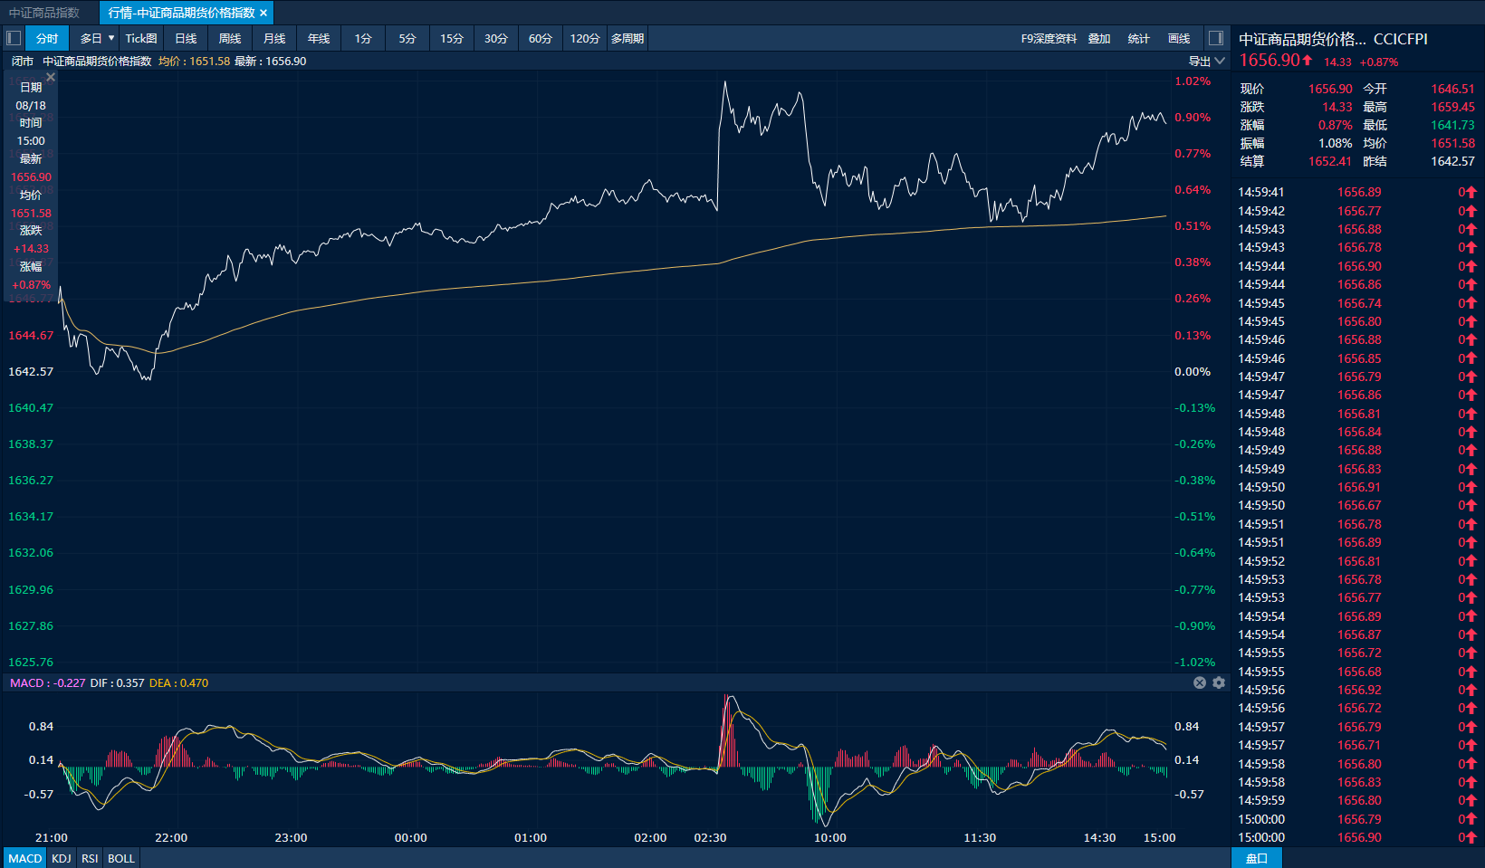Switch to the RSI indicator tab

click(x=90, y=858)
